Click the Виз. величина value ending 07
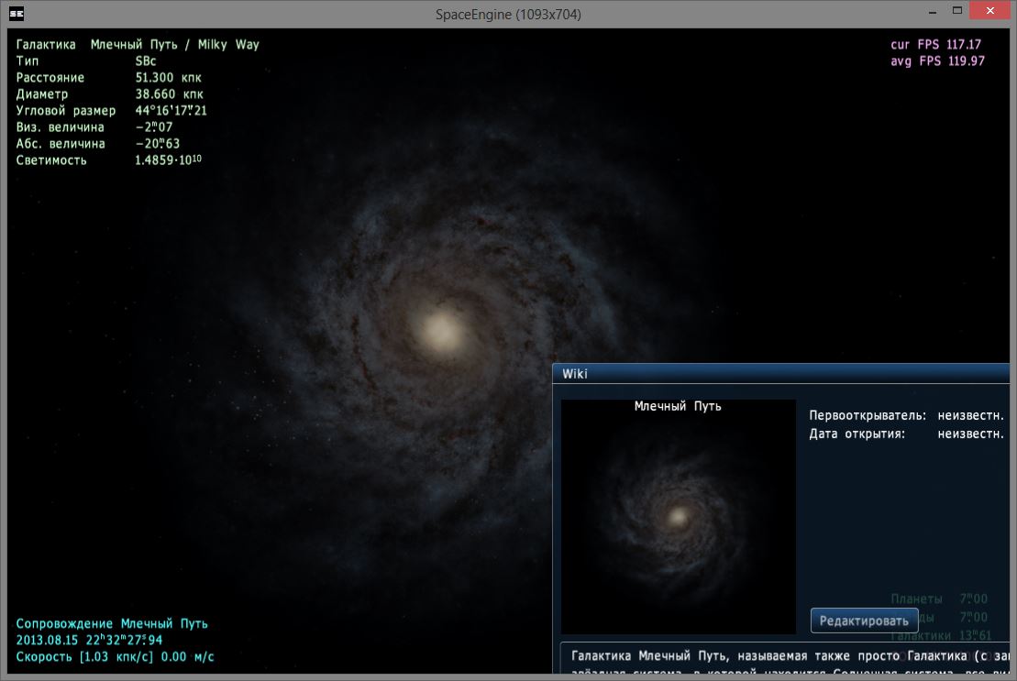 pos(154,127)
